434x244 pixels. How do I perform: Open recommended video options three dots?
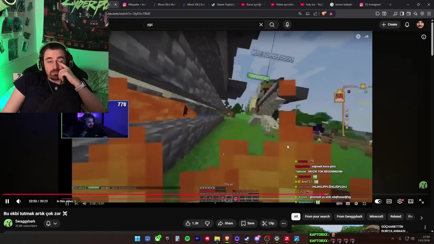425,227
